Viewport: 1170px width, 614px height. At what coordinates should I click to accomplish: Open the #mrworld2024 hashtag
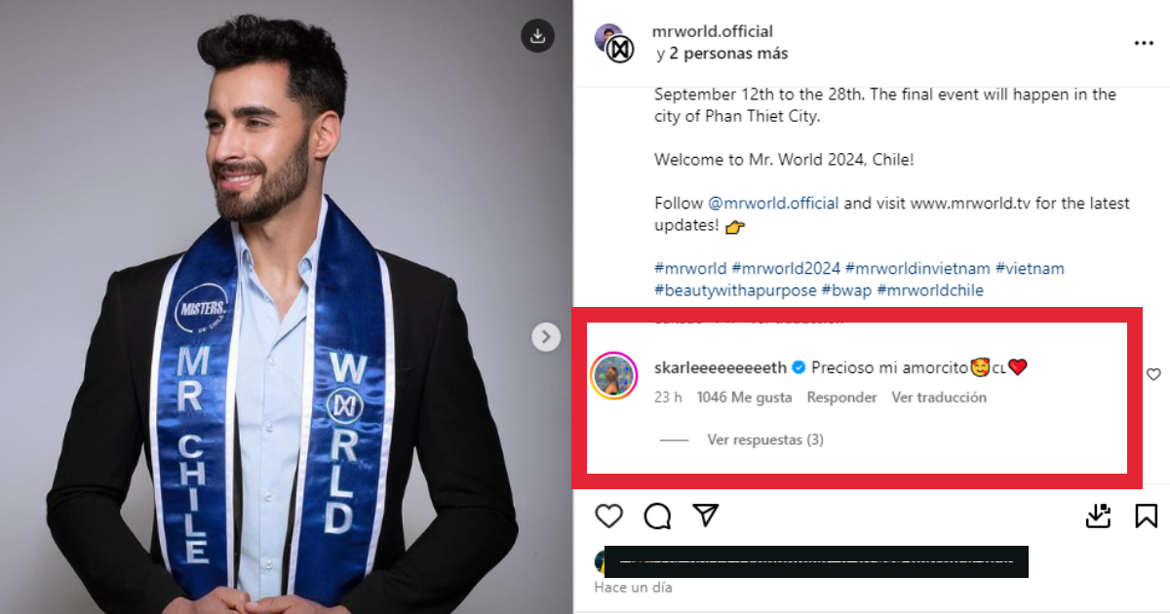[786, 268]
